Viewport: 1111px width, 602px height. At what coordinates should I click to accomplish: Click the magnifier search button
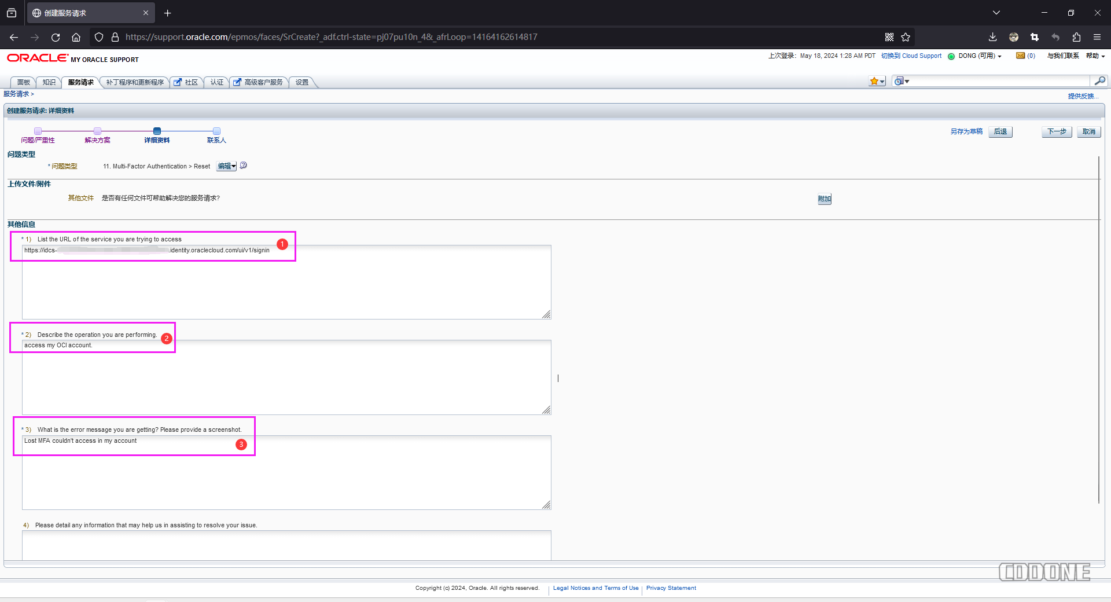[1099, 80]
